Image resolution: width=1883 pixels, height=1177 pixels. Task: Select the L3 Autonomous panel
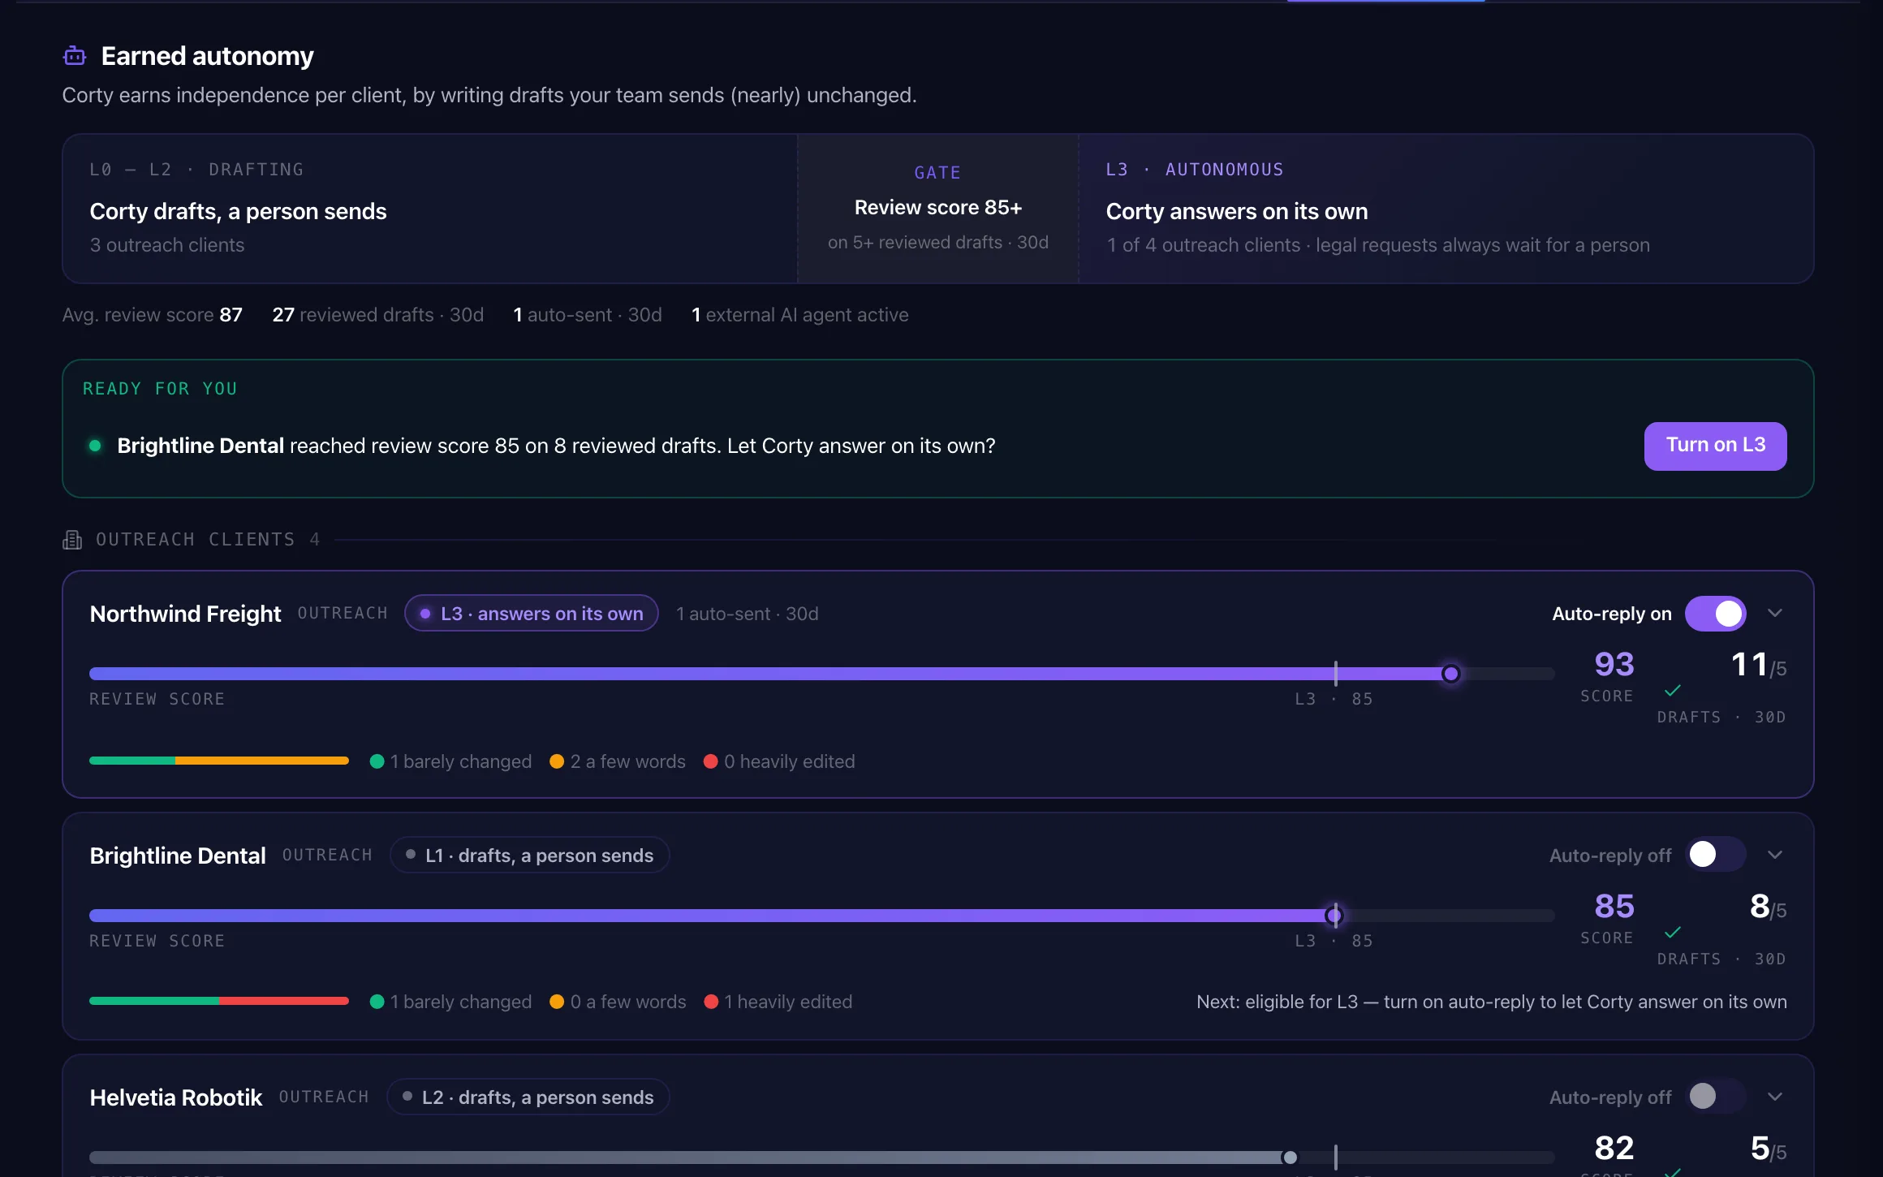tap(1446, 209)
